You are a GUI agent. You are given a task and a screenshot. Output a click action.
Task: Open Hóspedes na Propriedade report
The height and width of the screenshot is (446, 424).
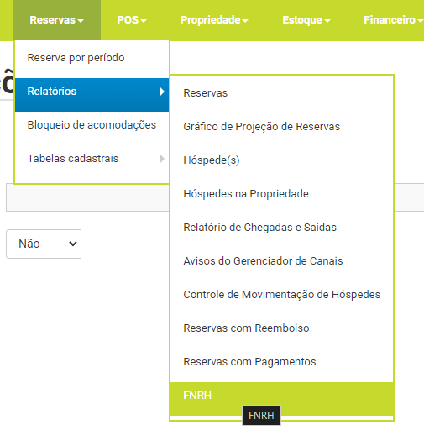click(x=281, y=194)
